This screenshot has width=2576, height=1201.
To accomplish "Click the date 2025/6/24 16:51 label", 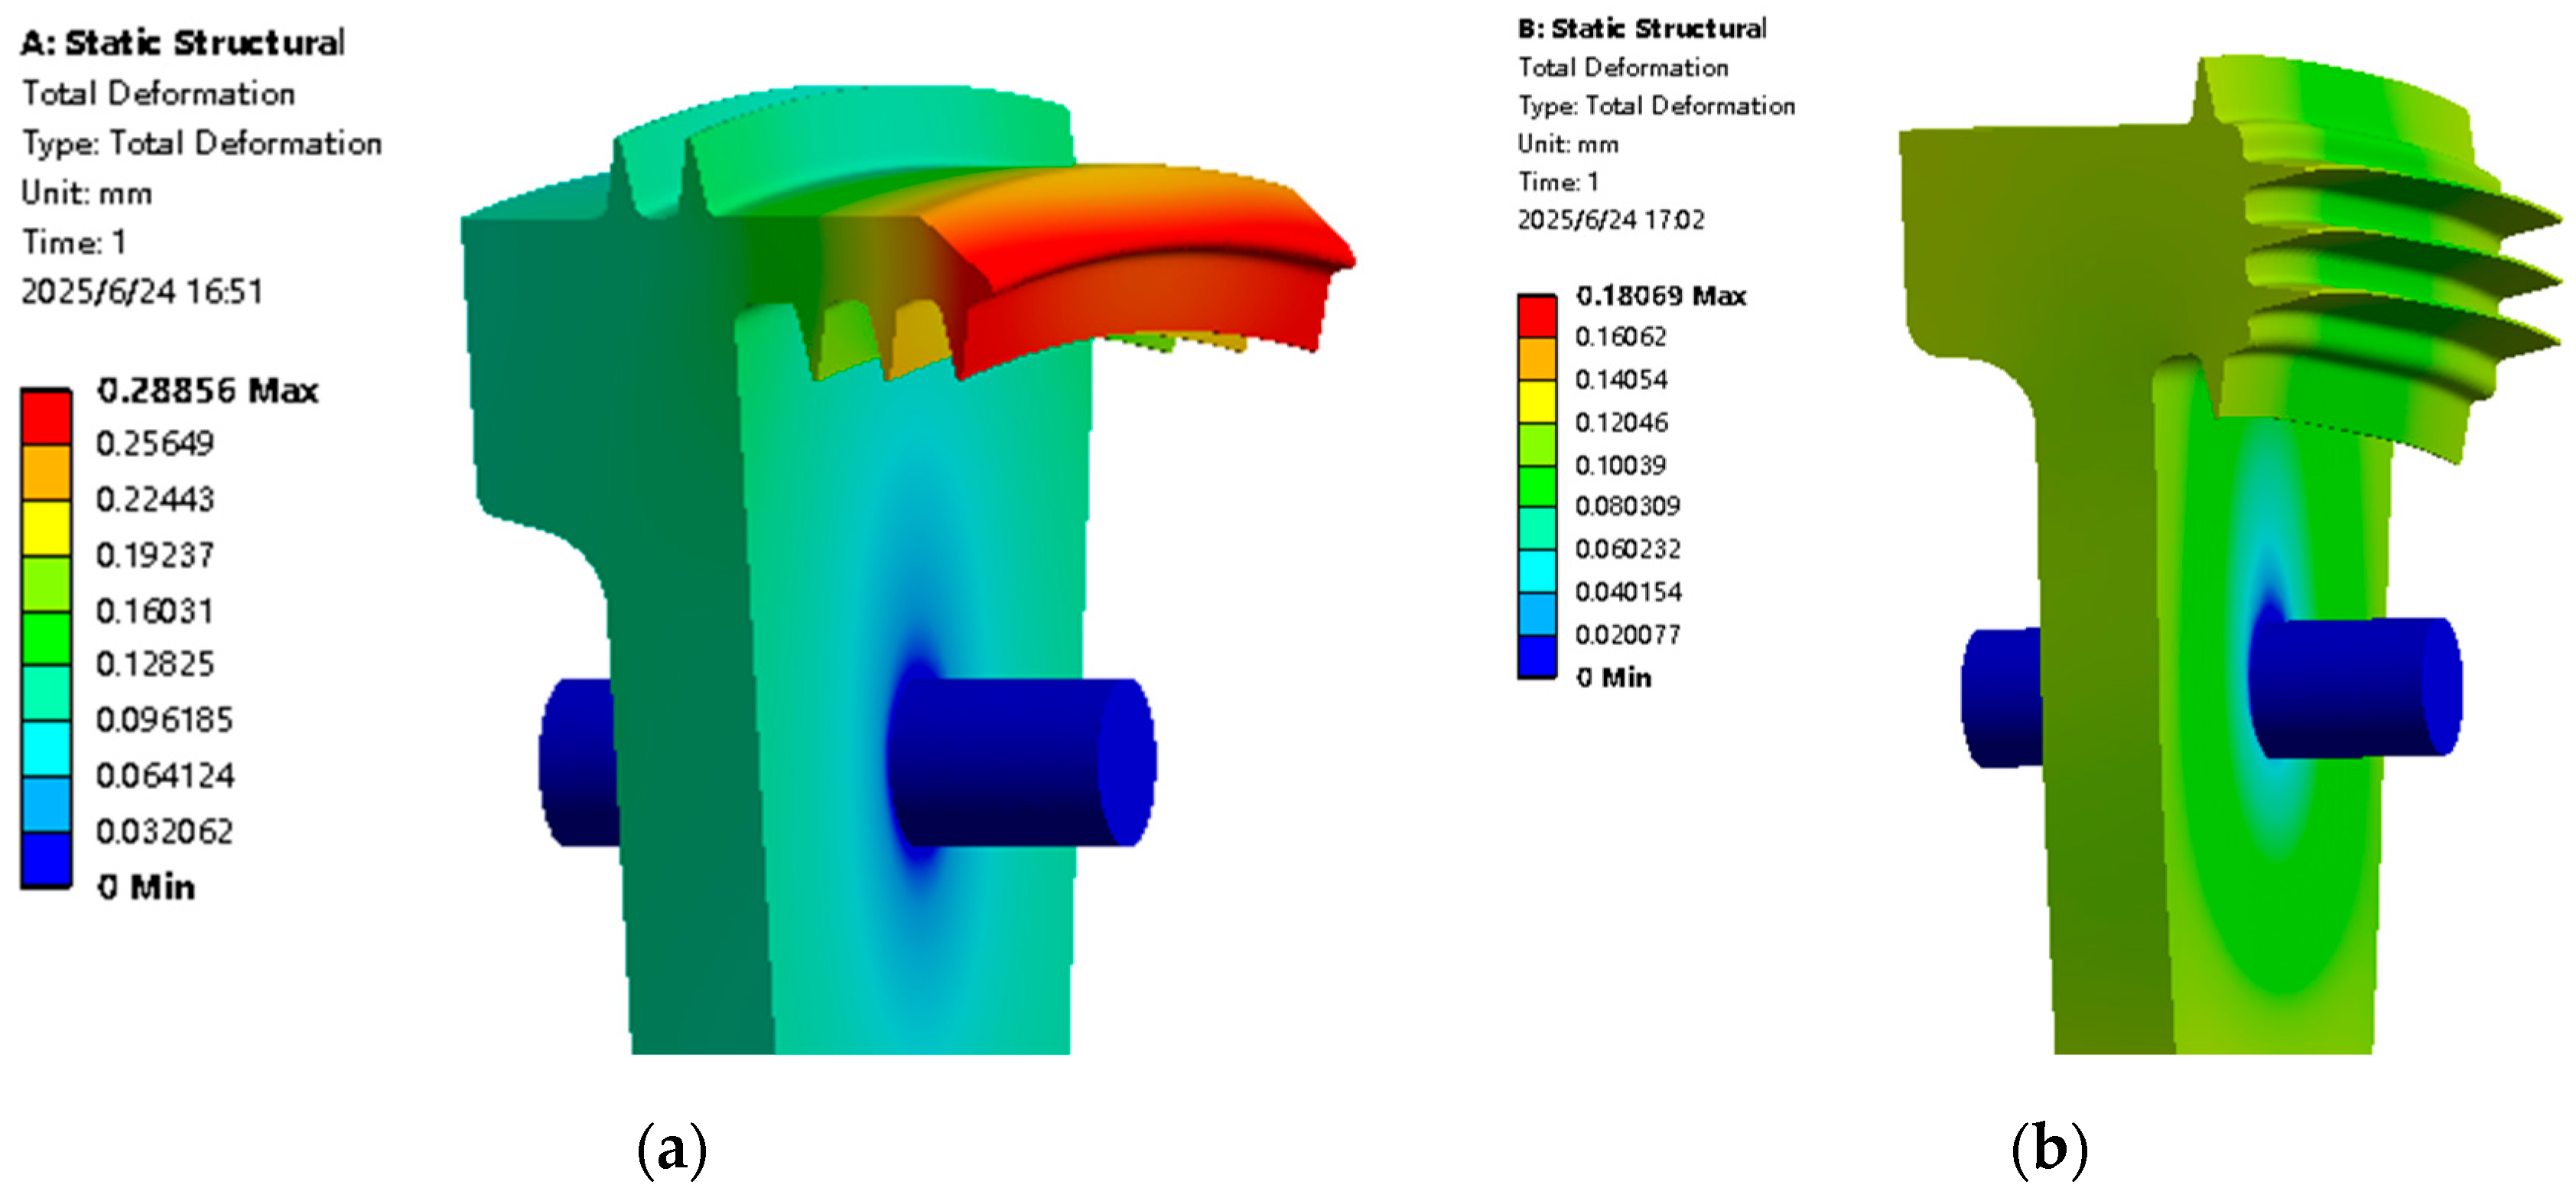I will [x=141, y=292].
